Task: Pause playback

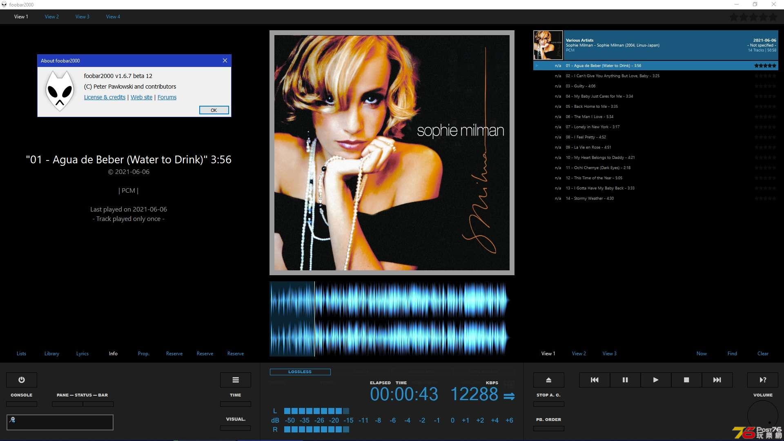Action: point(625,380)
